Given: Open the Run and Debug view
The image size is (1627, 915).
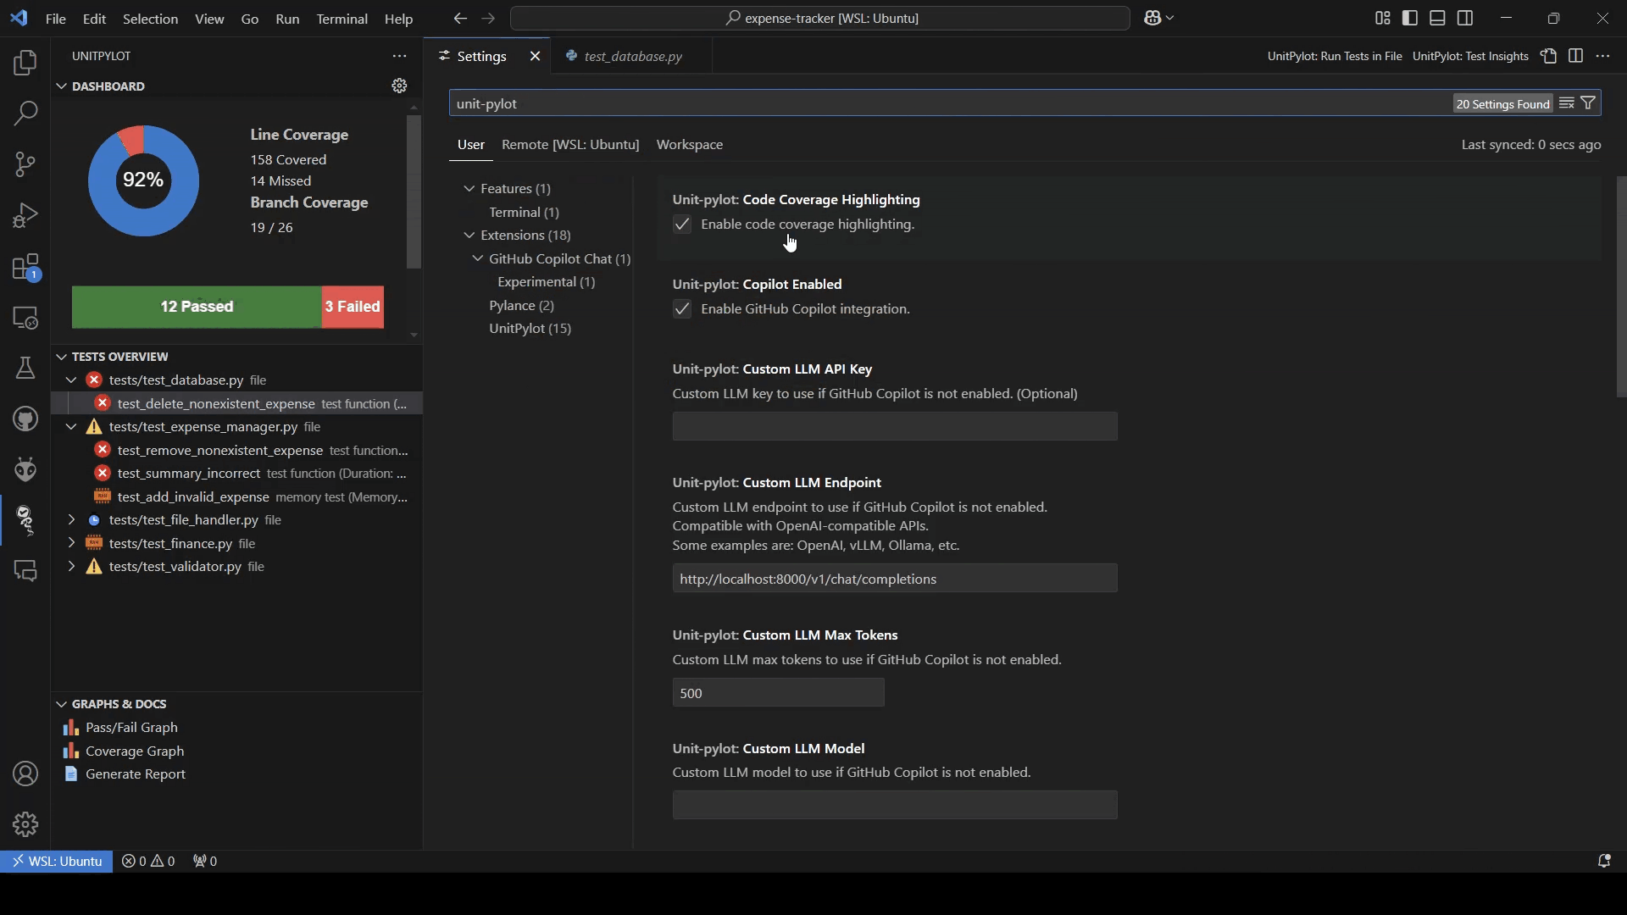Looking at the screenshot, I should [25, 215].
